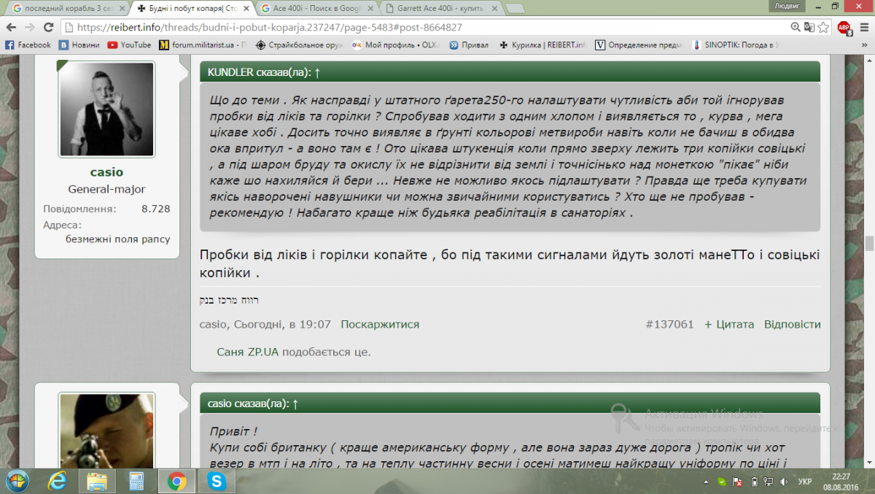Open the casio username profile link
Viewport: 875px width, 494px height.
click(106, 173)
